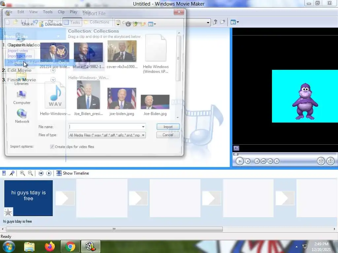Select the Hello-Windows WAV audio file

[55, 99]
